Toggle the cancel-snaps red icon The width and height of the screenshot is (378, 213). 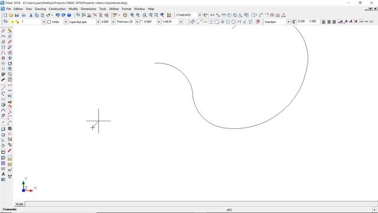pos(258,22)
